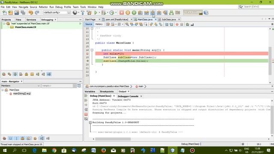The image size is (274, 154).
Task: Click the Apply Code Changes icon
Action: (171, 12)
